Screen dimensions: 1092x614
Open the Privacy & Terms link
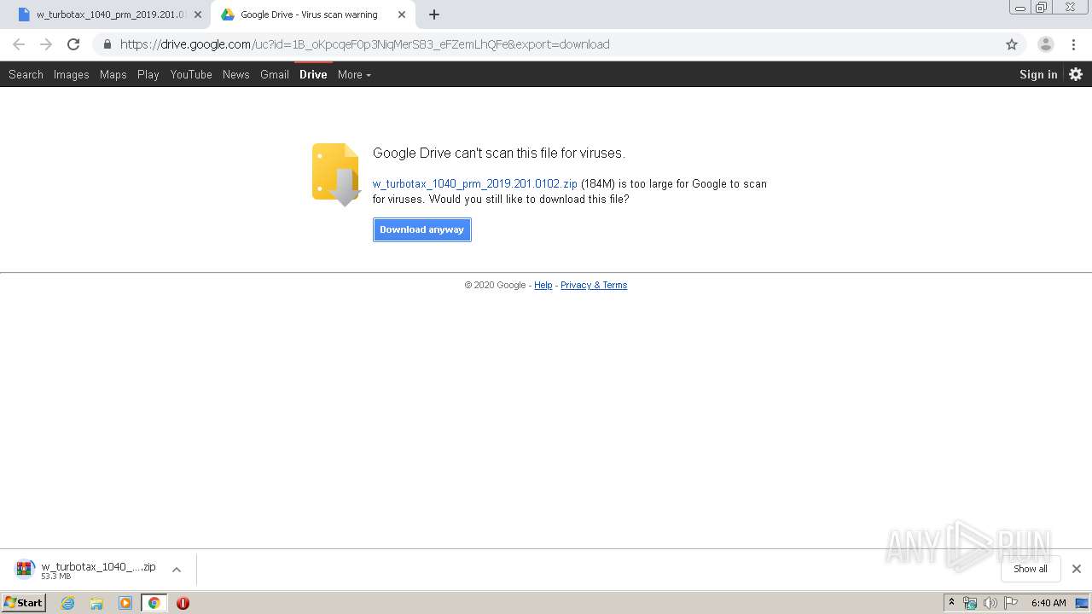coord(594,285)
